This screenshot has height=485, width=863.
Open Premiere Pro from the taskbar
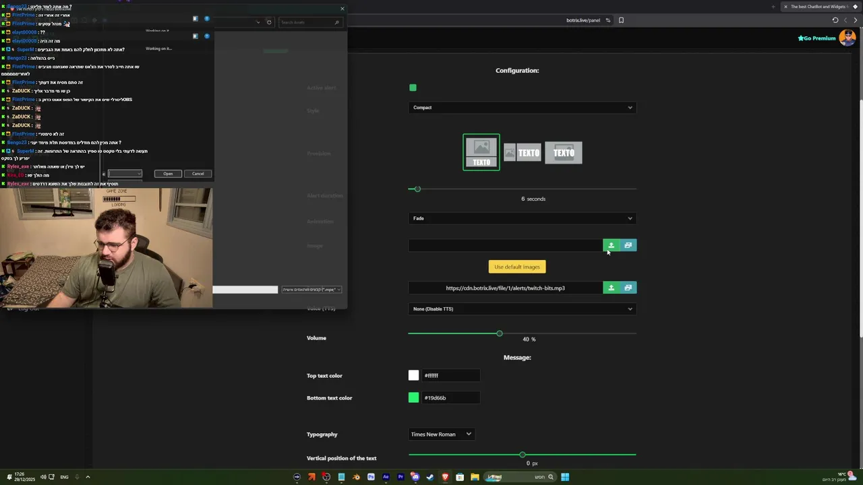coord(400,477)
